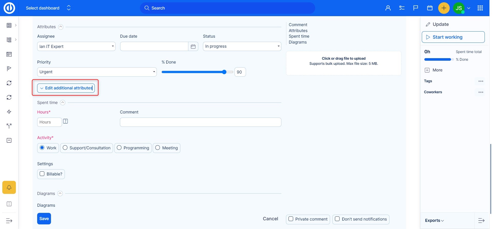This screenshot has width=492, height=229.
Task: Click the % Done slider handle
Action: click(224, 72)
